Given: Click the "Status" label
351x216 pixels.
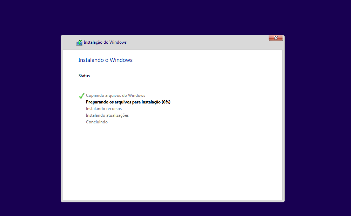Looking at the screenshot, I should click(84, 76).
